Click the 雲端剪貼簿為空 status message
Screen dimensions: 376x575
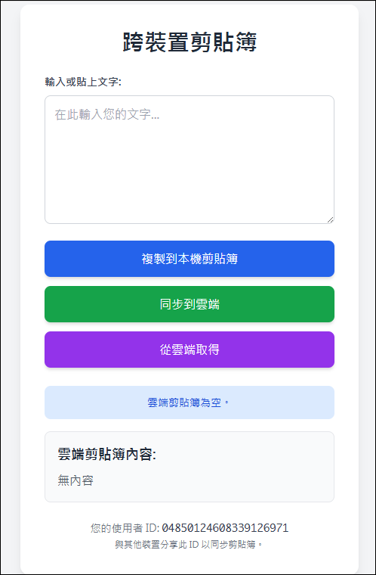click(188, 402)
